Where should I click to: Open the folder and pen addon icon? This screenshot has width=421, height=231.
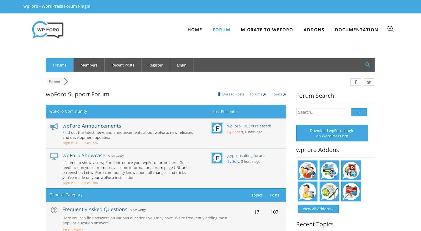point(329,191)
